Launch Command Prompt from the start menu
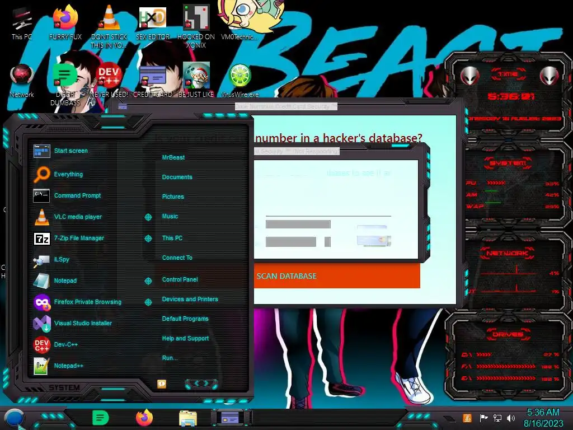The height and width of the screenshot is (430, 573). (x=67, y=195)
